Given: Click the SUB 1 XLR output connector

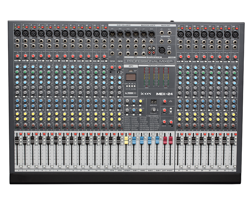Looking at the screenshot, I should (112, 34).
